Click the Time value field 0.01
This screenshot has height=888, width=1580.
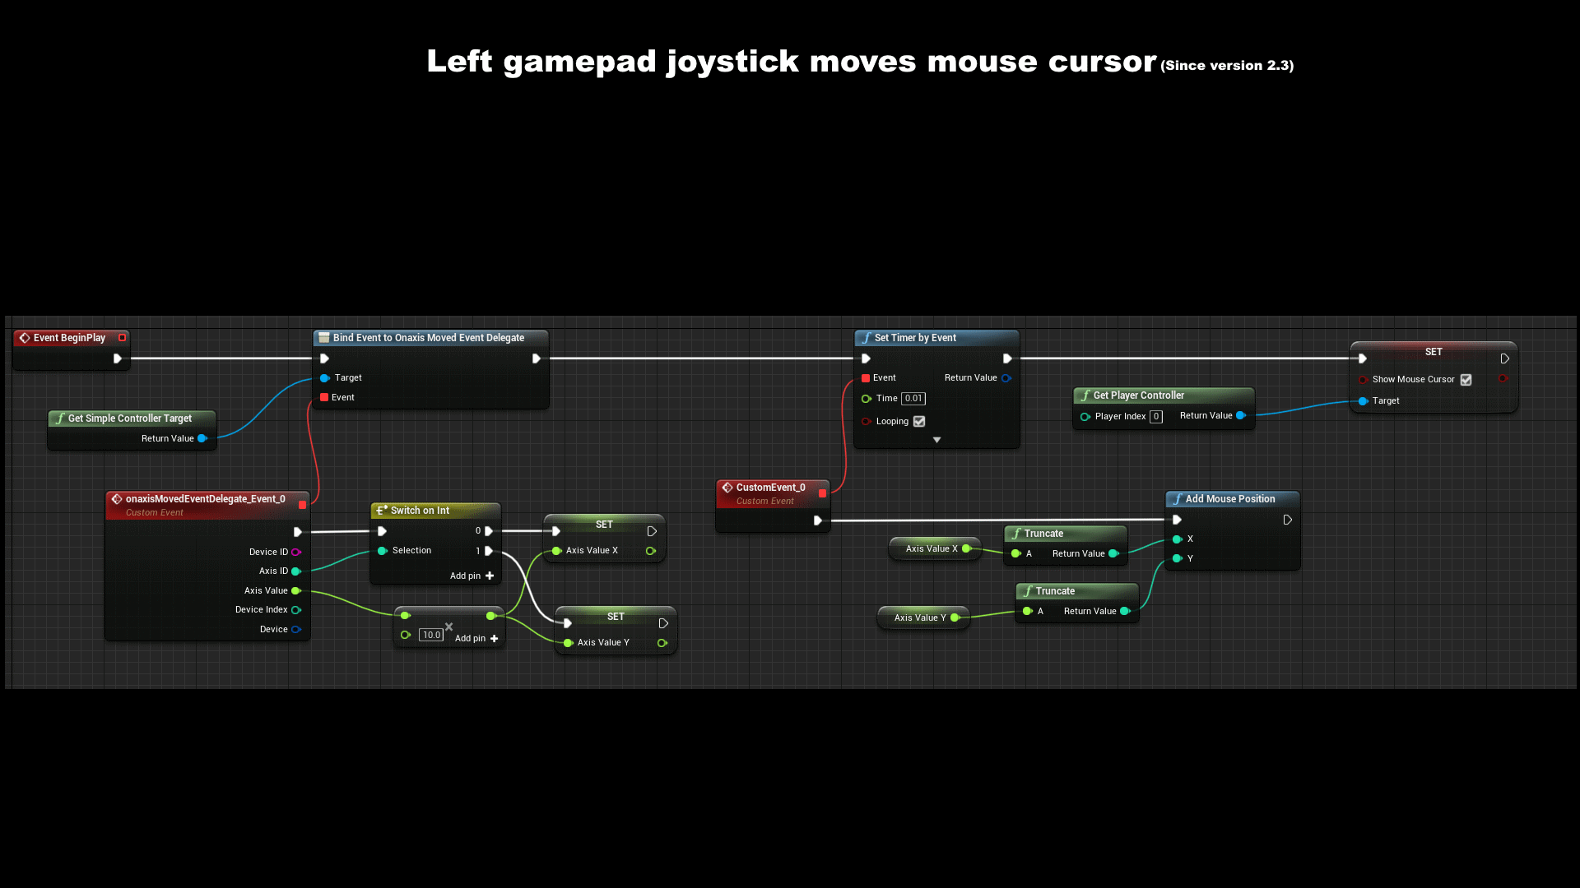coord(913,399)
